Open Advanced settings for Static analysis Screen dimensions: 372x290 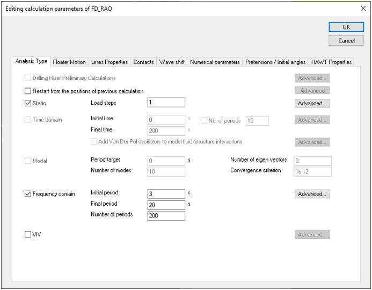click(312, 103)
